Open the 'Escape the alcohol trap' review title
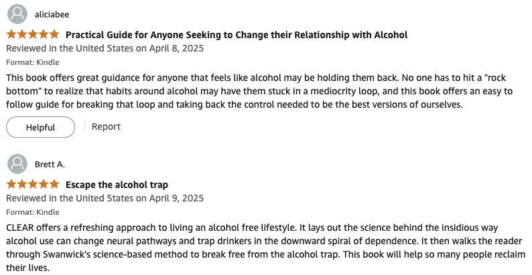The height and width of the screenshot is (275, 532). (117, 185)
